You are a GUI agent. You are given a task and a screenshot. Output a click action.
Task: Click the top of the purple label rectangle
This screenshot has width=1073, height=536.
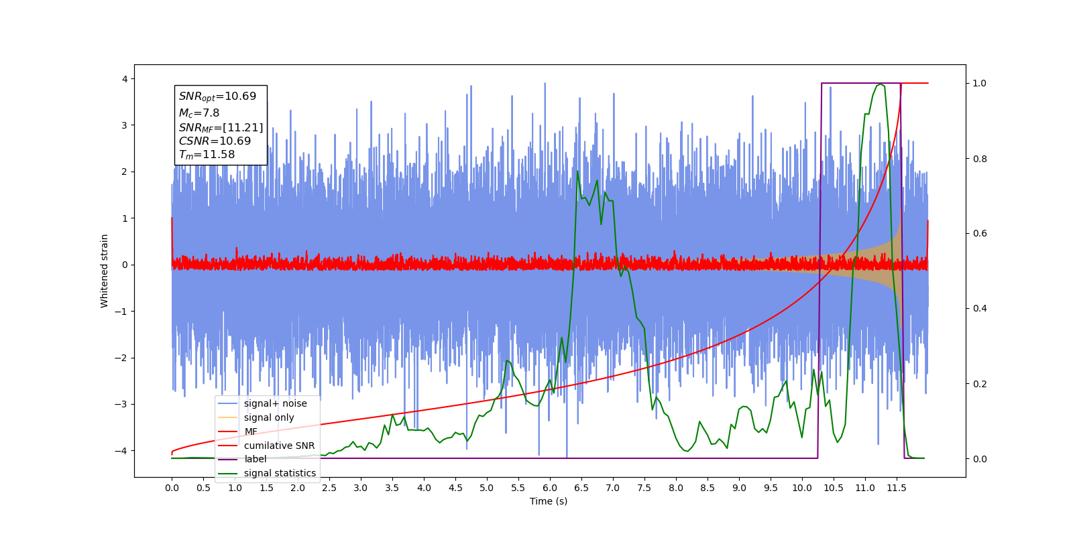tap(861, 83)
